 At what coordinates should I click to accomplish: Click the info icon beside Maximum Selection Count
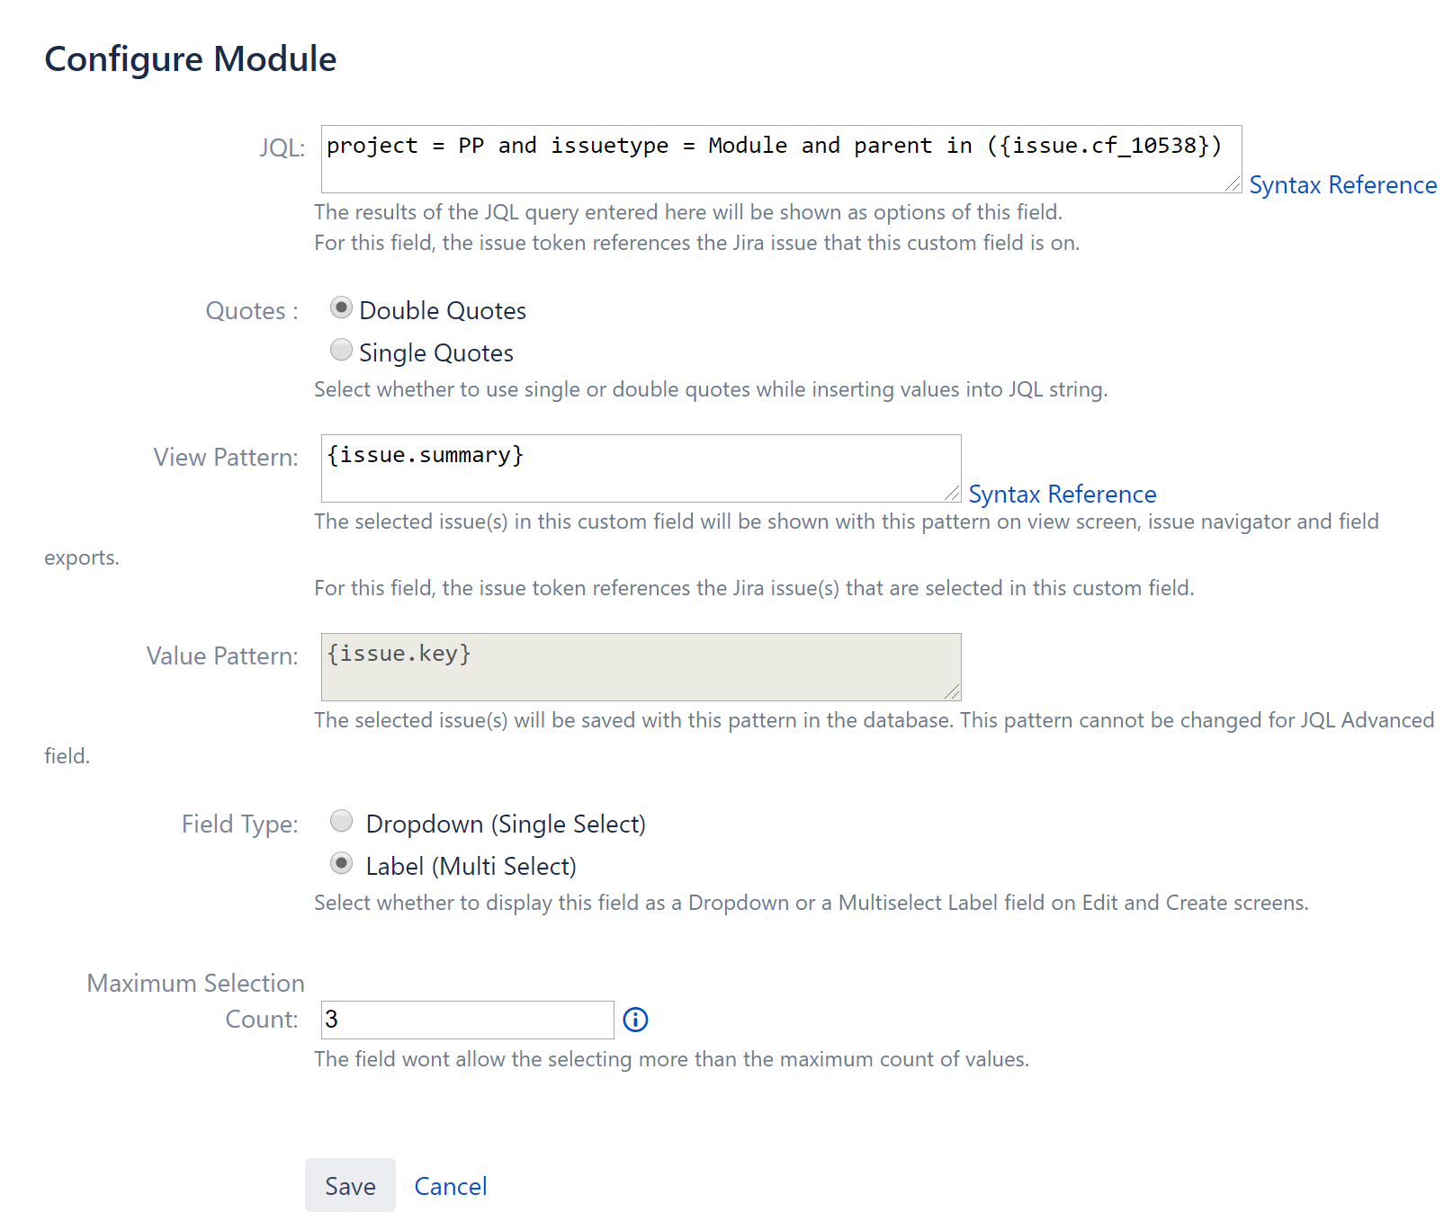(x=635, y=1020)
